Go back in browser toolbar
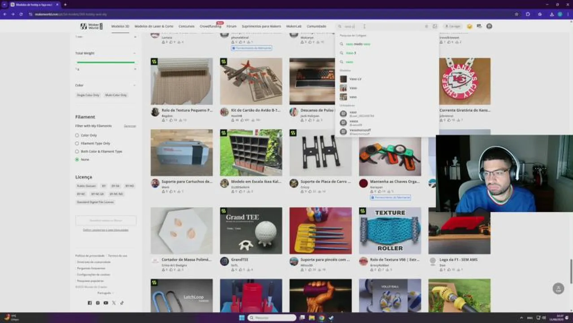The height and width of the screenshot is (323, 573). [5, 14]
